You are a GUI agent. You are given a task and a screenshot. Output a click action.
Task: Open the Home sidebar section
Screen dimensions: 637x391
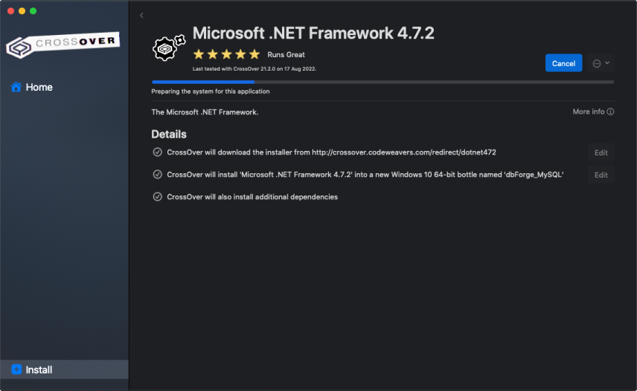tap(39, 87)
